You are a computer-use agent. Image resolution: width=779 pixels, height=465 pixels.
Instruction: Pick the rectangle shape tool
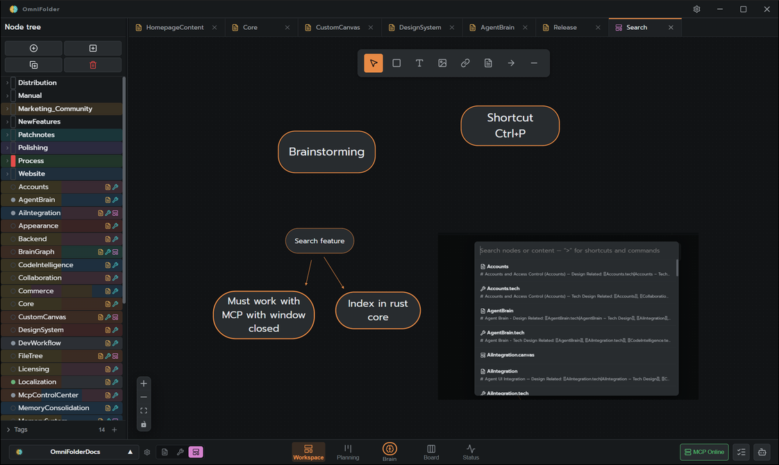point(396,63)
